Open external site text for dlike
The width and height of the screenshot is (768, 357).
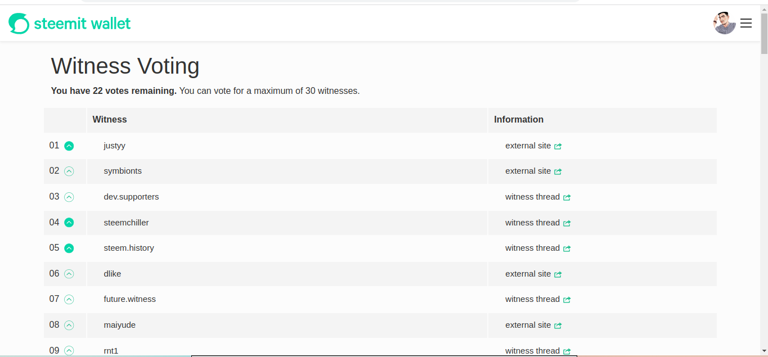tap(528, 274)
